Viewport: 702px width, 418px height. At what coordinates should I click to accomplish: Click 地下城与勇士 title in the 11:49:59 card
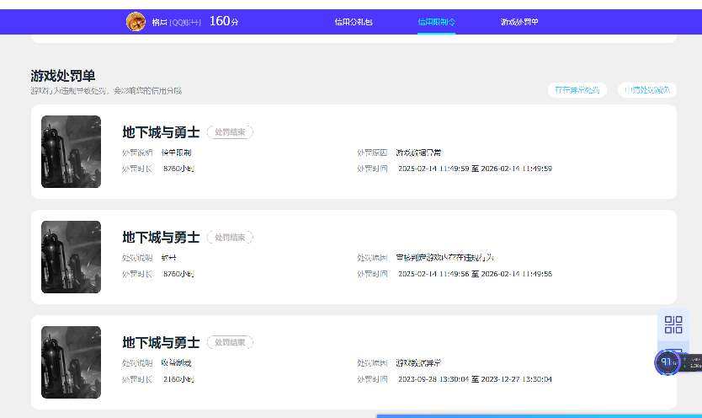point(161,132)
